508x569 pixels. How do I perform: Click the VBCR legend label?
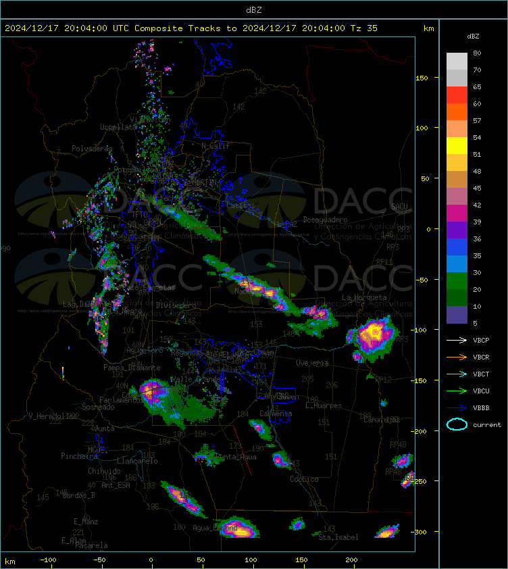tap(481, 357)
